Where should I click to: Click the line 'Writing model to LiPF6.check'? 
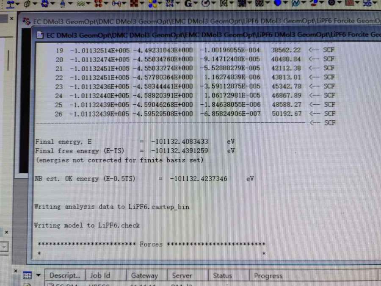coord(87,225)
